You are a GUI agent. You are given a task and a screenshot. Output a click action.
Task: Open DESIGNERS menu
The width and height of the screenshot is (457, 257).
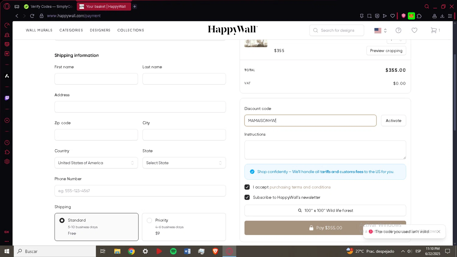pyautogui.click(x=100, y=30)
